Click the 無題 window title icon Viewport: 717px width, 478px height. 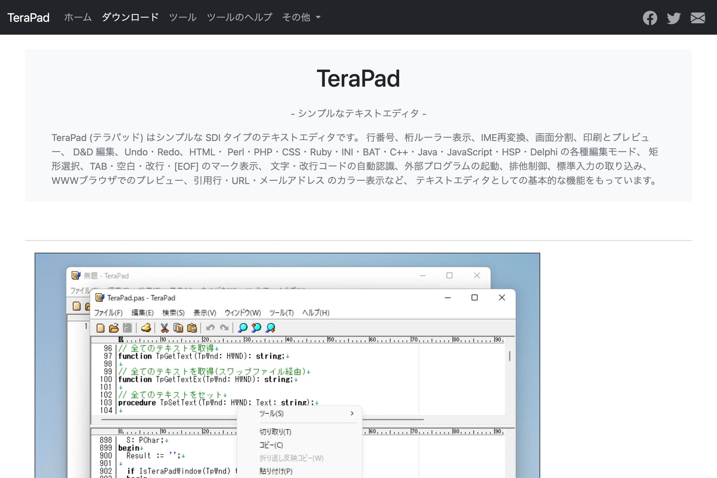coord(76,275)
